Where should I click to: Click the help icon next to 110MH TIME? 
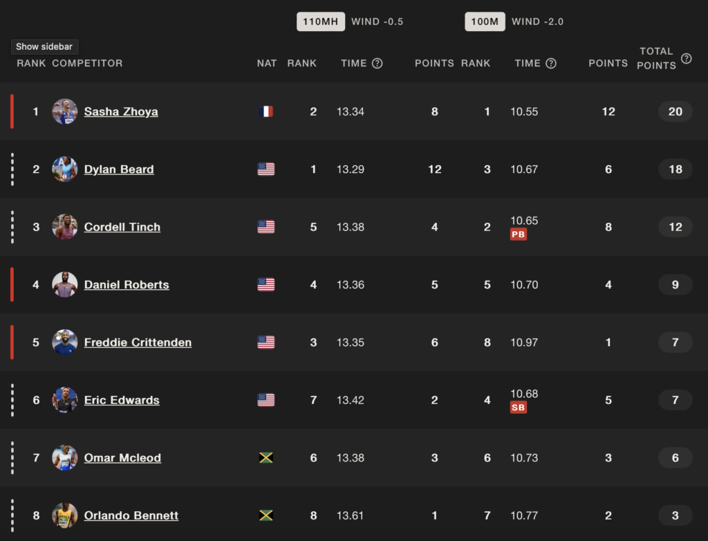377,63
